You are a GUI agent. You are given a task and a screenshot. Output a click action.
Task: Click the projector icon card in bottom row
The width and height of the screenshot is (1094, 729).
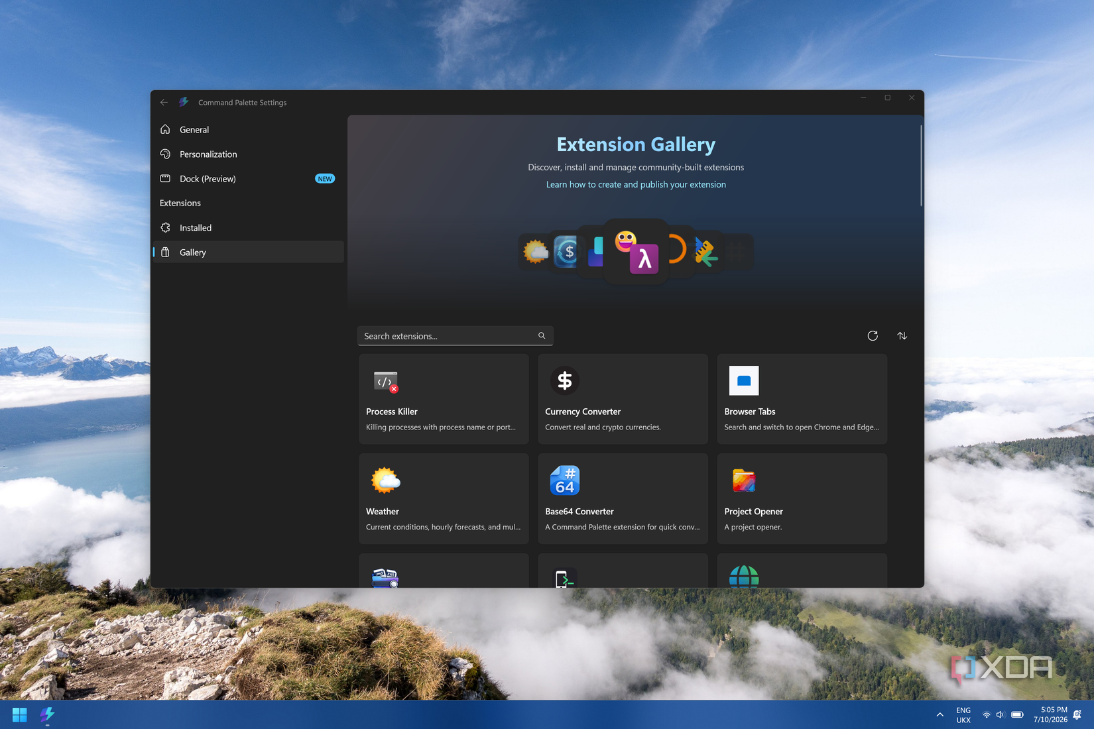(444, 571)
